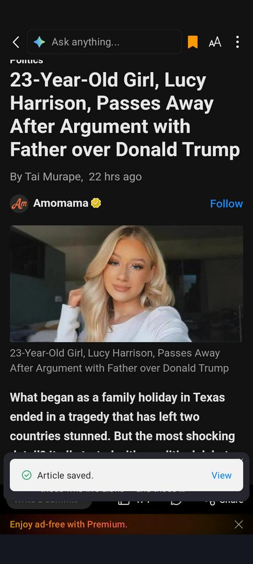Tap the back arrow icon
Screen dimensions: 253x564
pyautogui.click(x=16, y=42)
